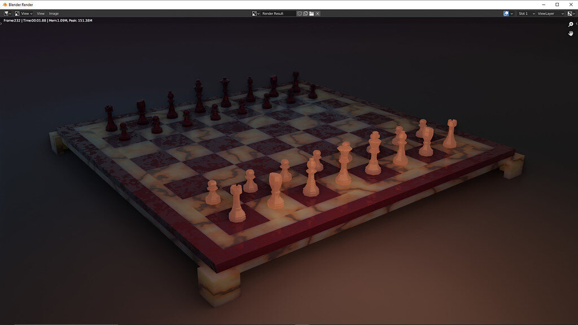Expand the gizmos dropdown arrow
The image size is (578, 325).
511,13
